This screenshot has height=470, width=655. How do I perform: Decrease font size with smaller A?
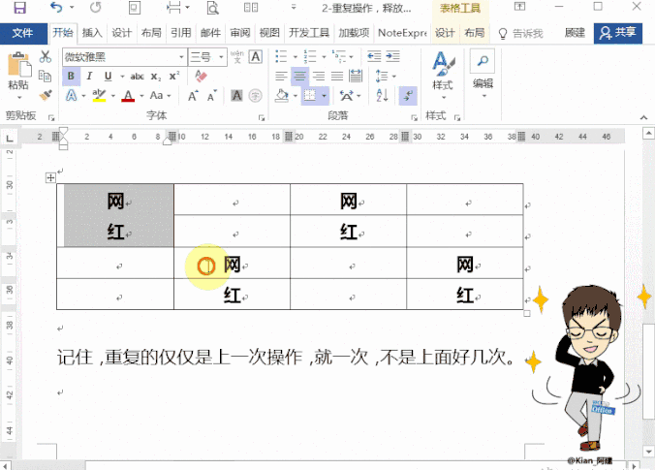click(x=212, y=96)
